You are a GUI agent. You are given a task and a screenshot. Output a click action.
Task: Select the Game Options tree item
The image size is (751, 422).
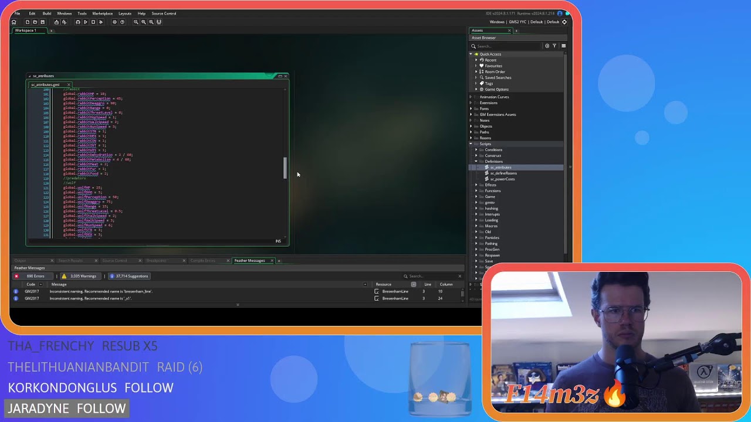[496, 89]
